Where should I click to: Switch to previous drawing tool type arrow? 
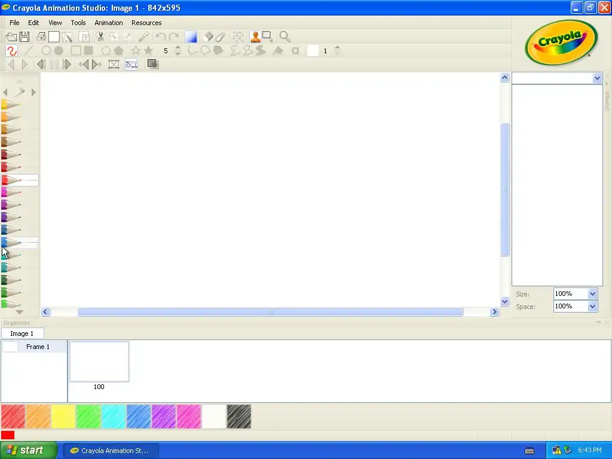pos(5,93)
